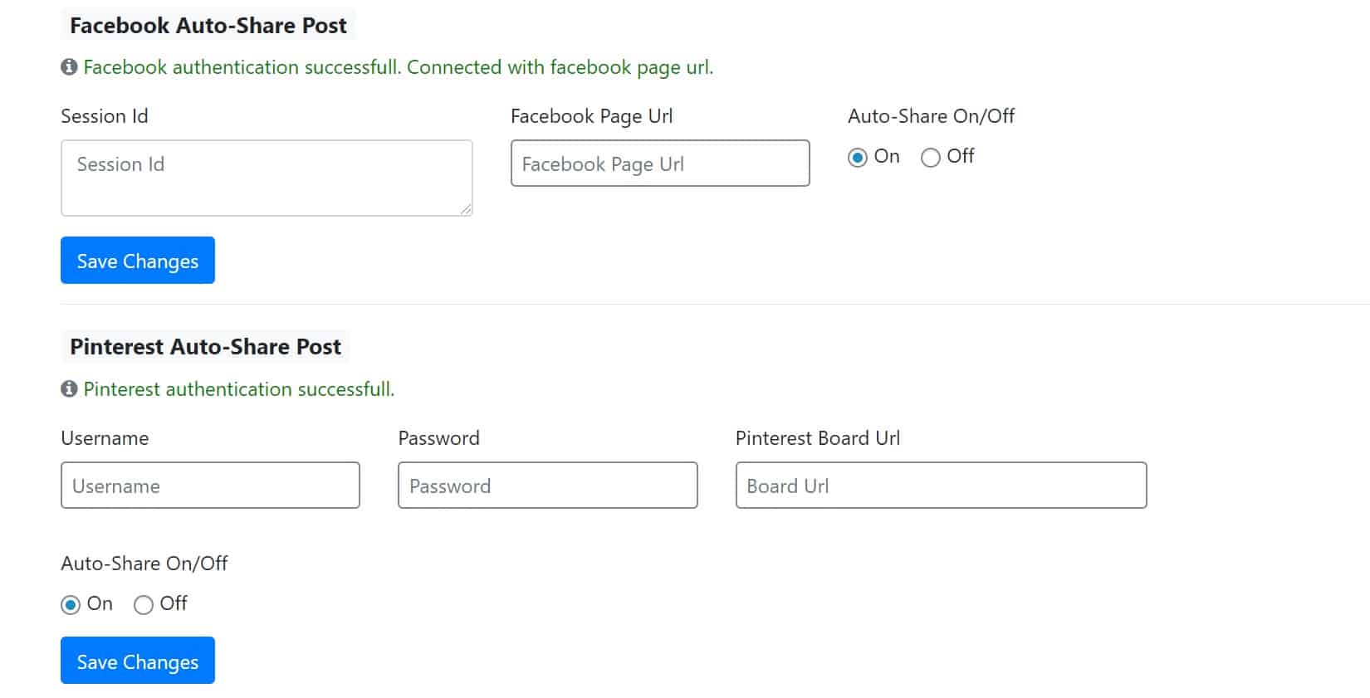Click the Pinterest Board Url label
This screenshot has width=1370, height=698.
(x=818, y=438)
